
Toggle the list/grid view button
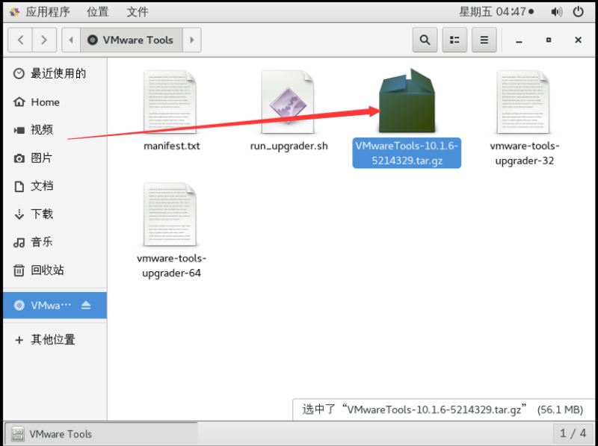(x=454, y=40)
